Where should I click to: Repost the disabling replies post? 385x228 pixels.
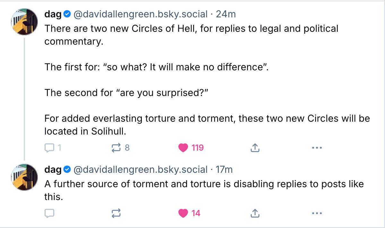click(116, 213)
